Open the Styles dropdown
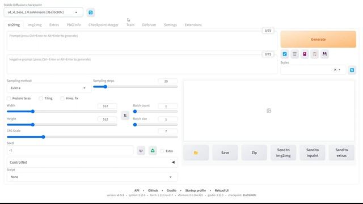Screen dimensions: 363x204 tap(313, 70)
